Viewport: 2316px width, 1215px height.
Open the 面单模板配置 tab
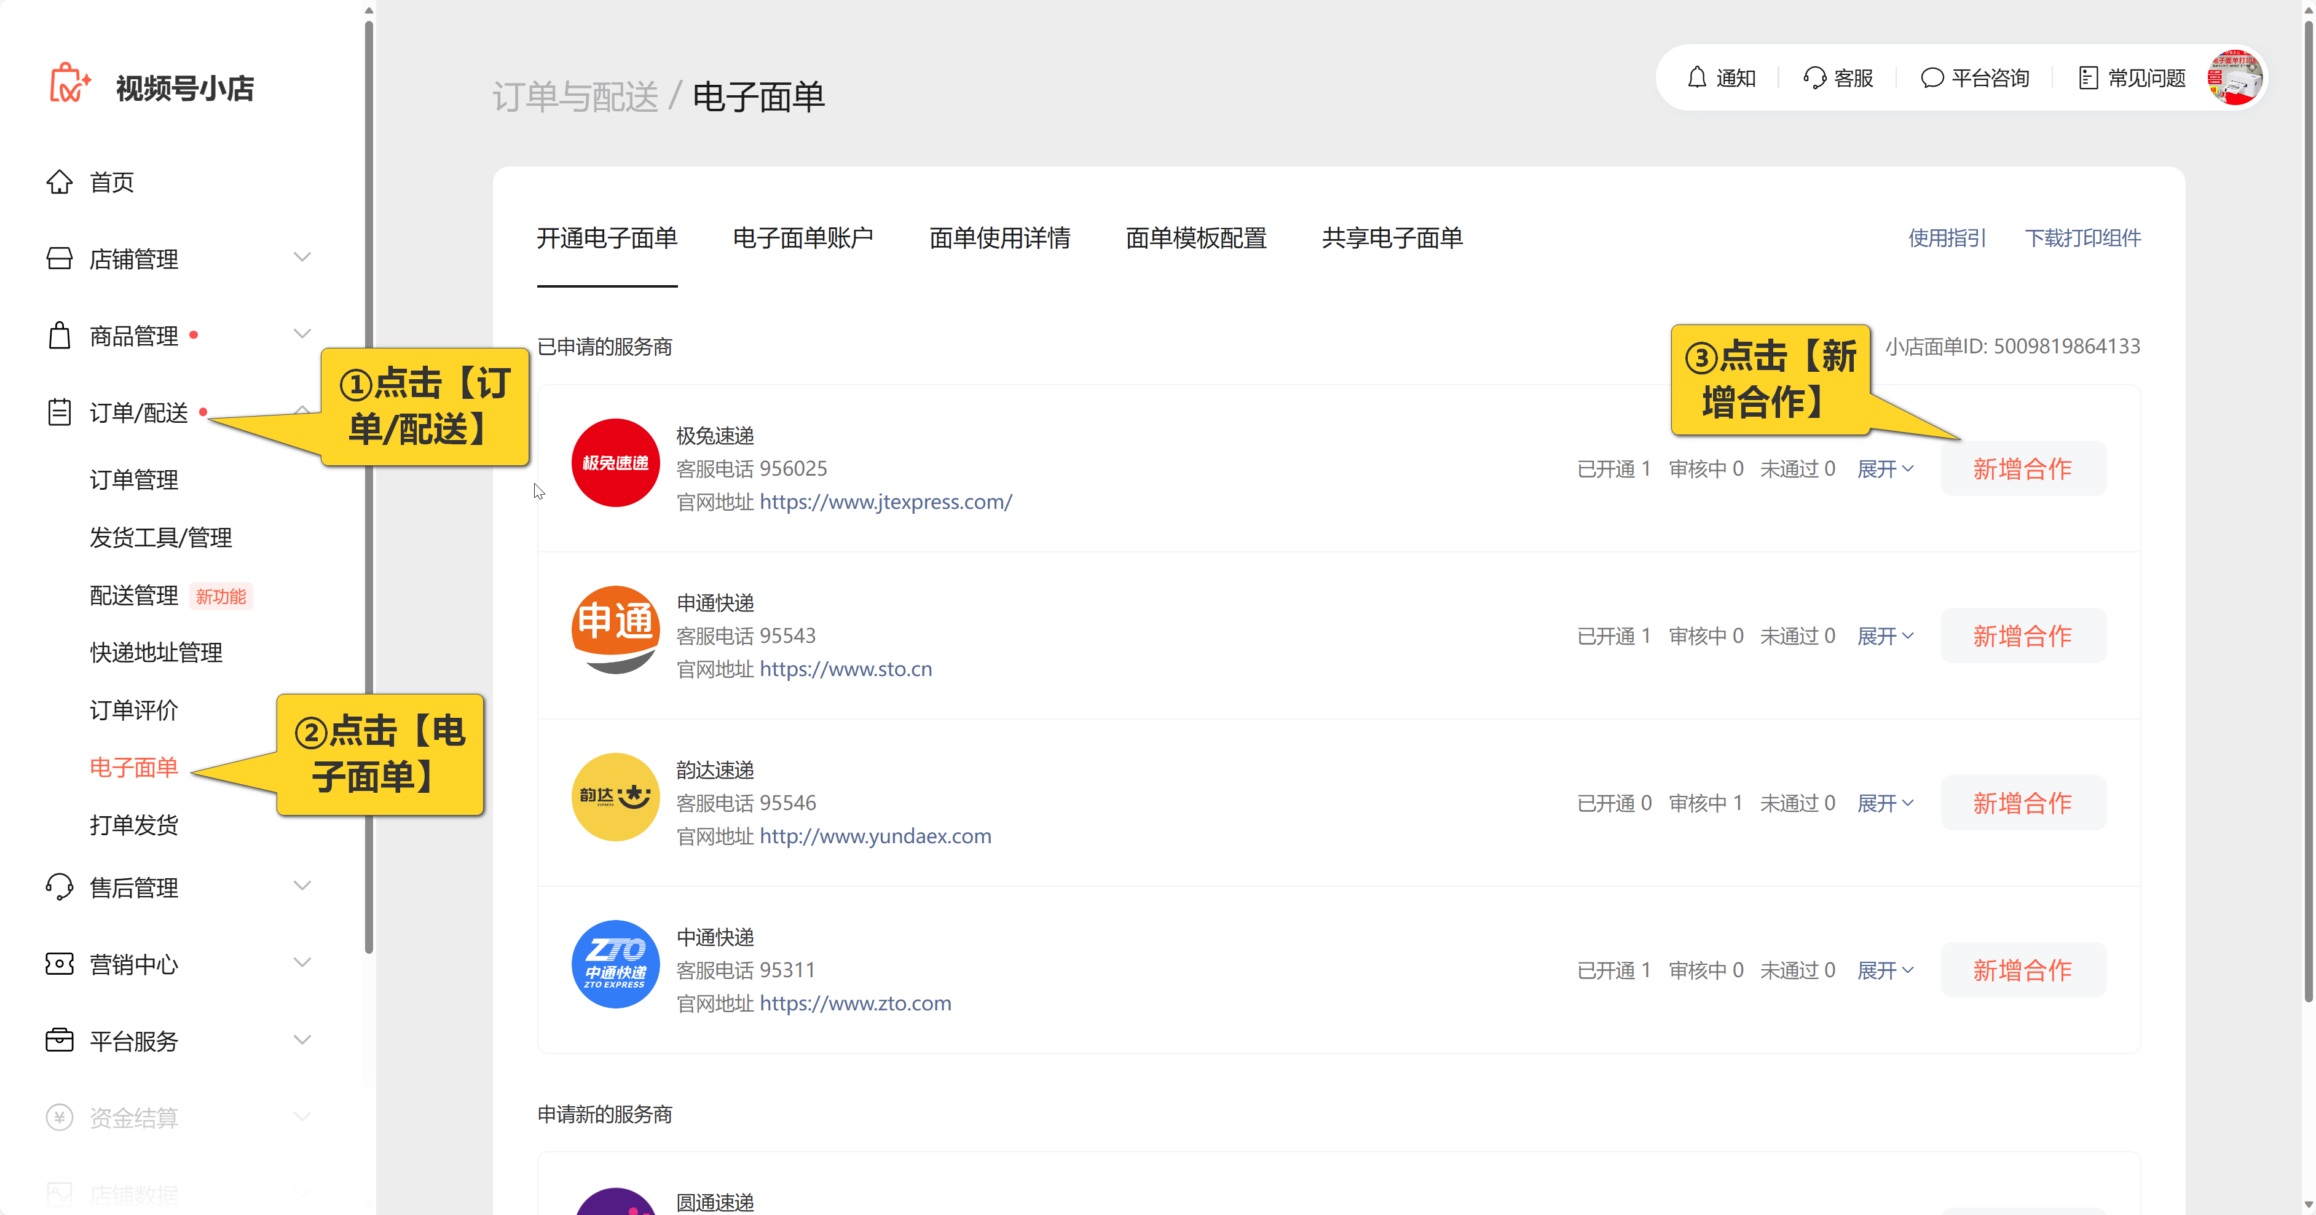1195,238
